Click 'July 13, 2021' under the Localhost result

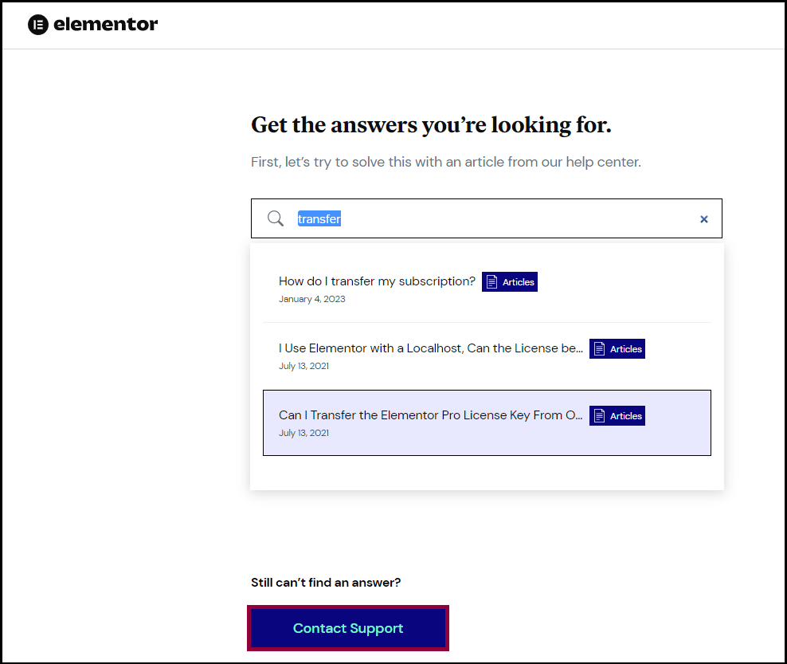point(303,366)
